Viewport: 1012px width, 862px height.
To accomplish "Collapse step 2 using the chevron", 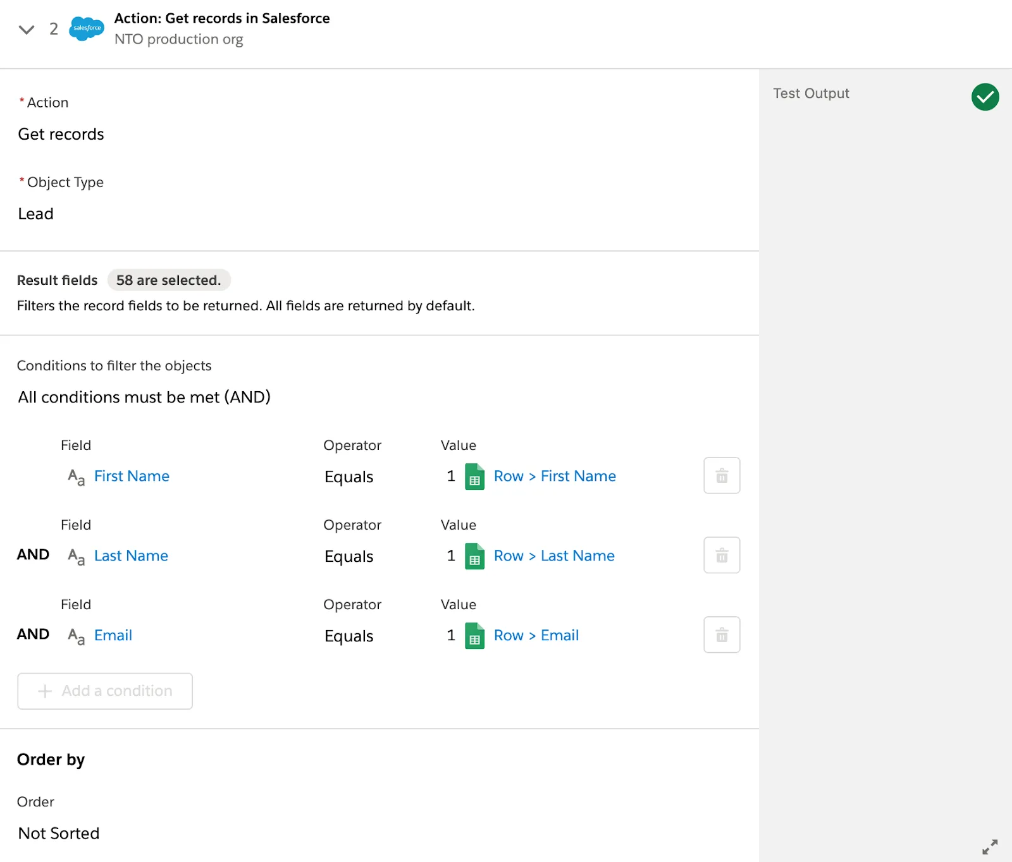I will [x=27, y=29].
